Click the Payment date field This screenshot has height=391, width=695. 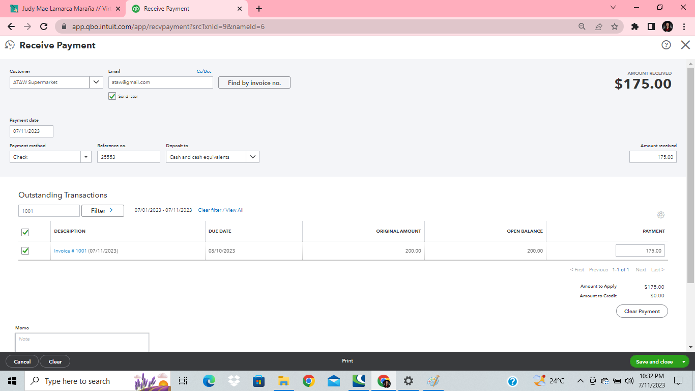coord(32,131)
